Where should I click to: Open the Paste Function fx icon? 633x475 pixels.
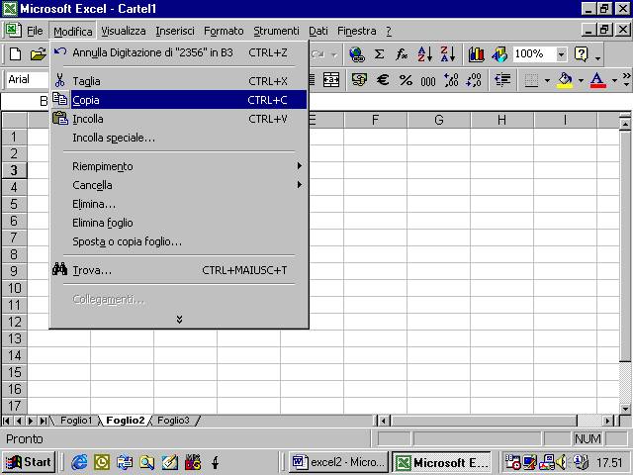click(x=402, y=54)
